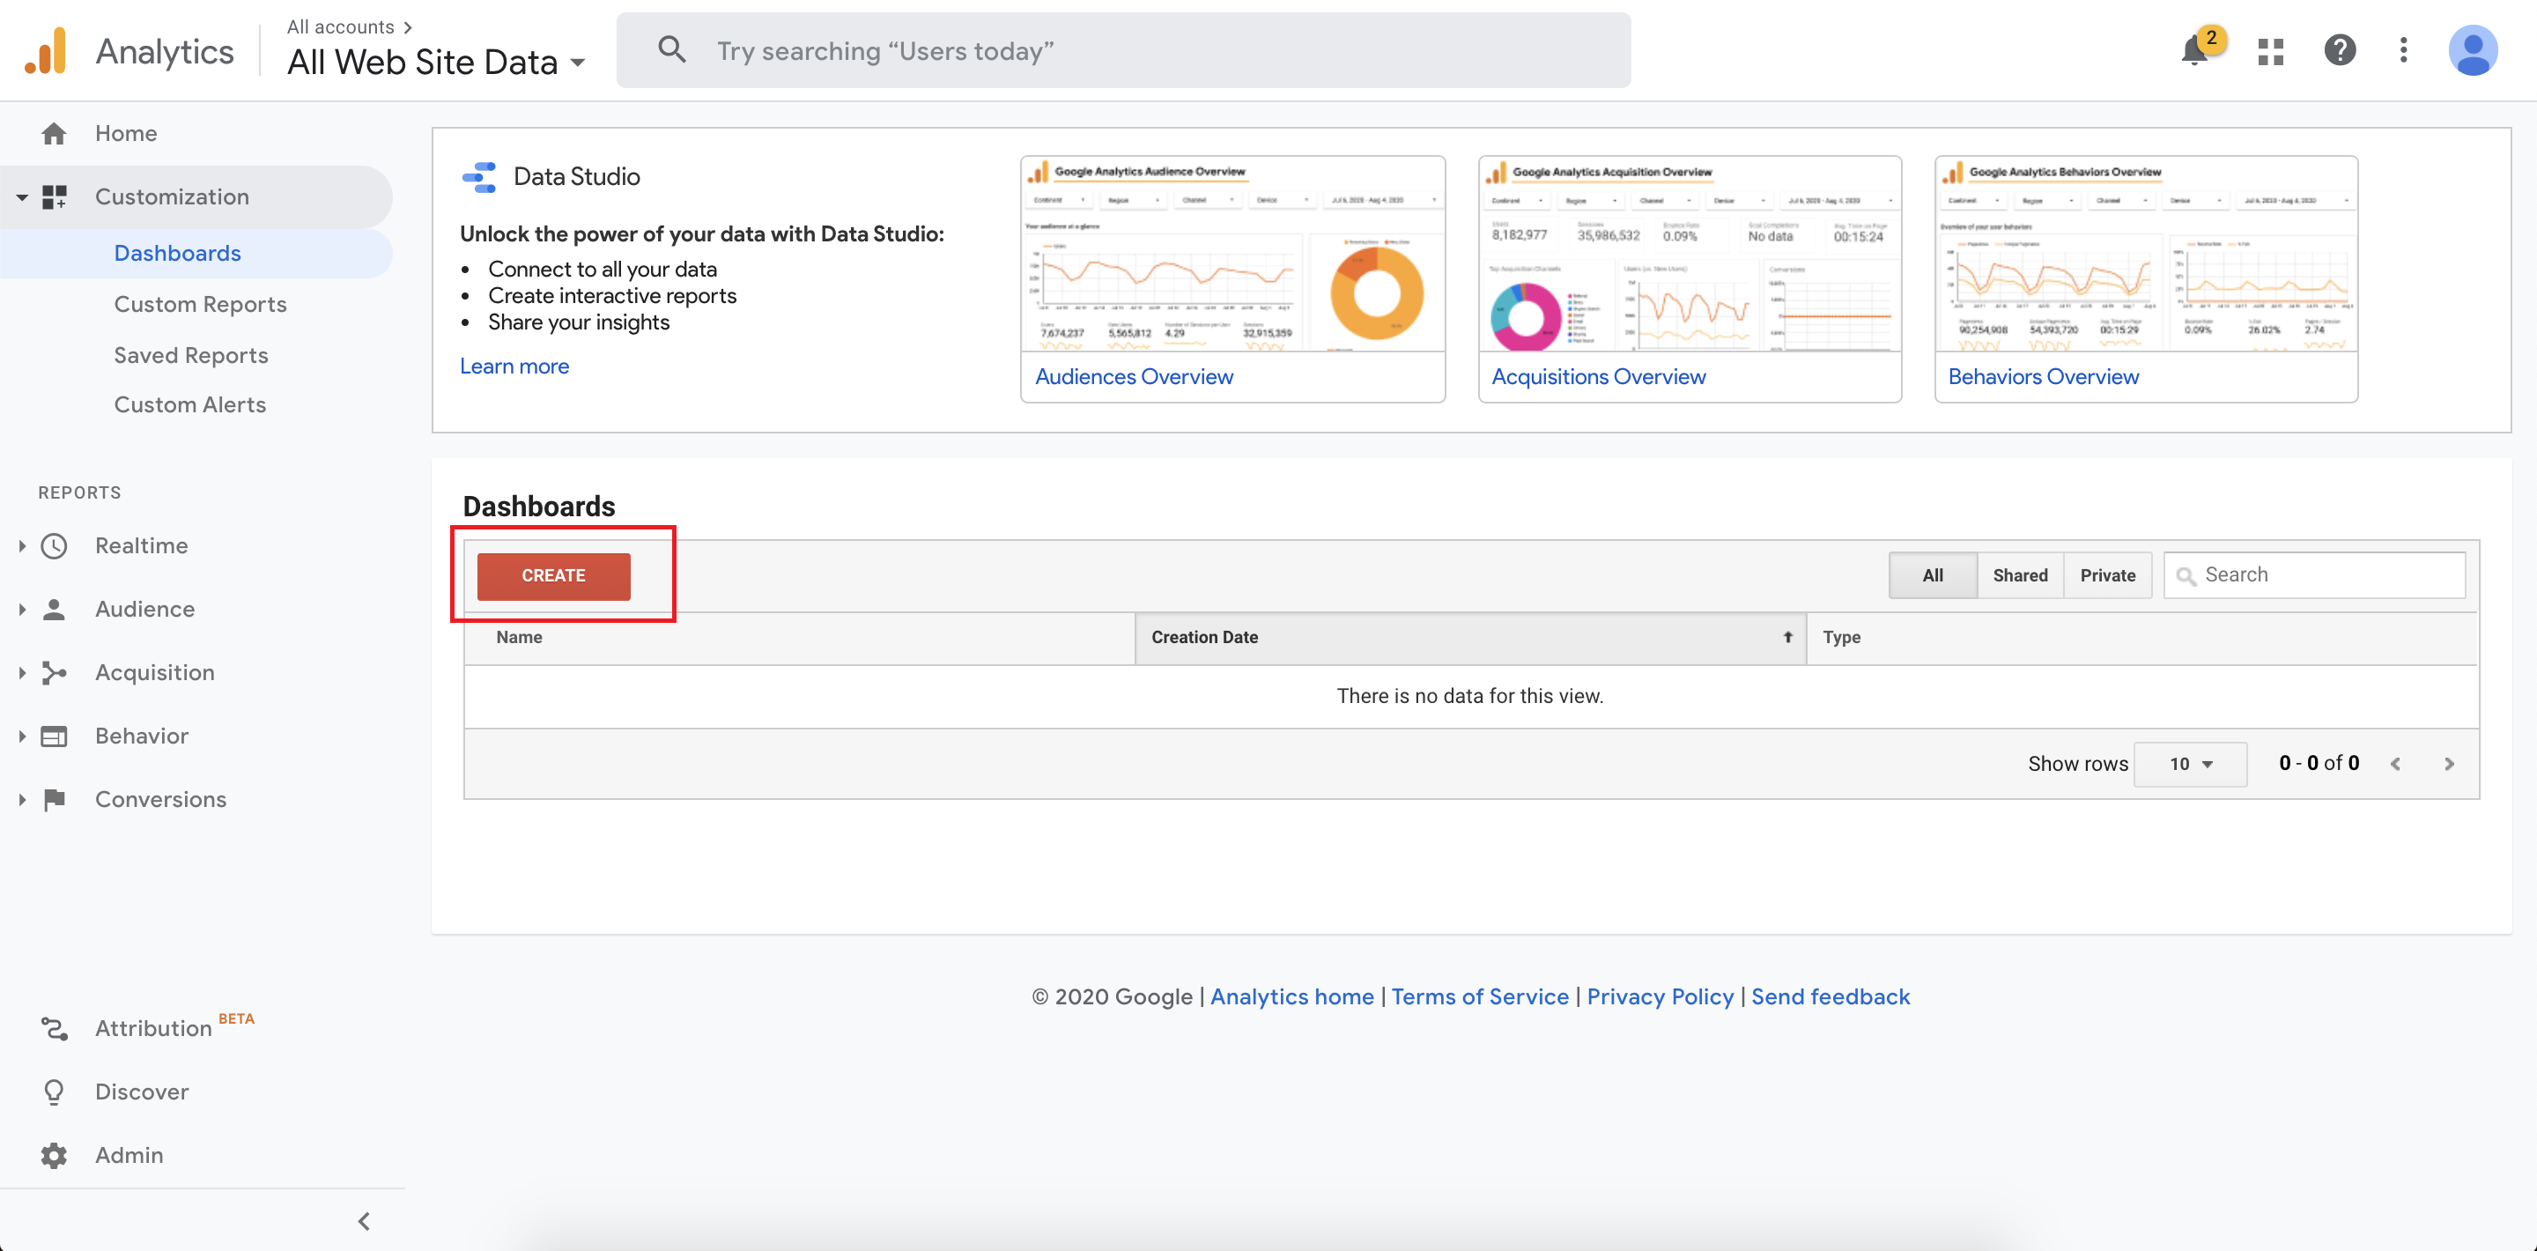Open the Discover section label
Viewport: 2537px width, 1251px height.
[142, 1092]
